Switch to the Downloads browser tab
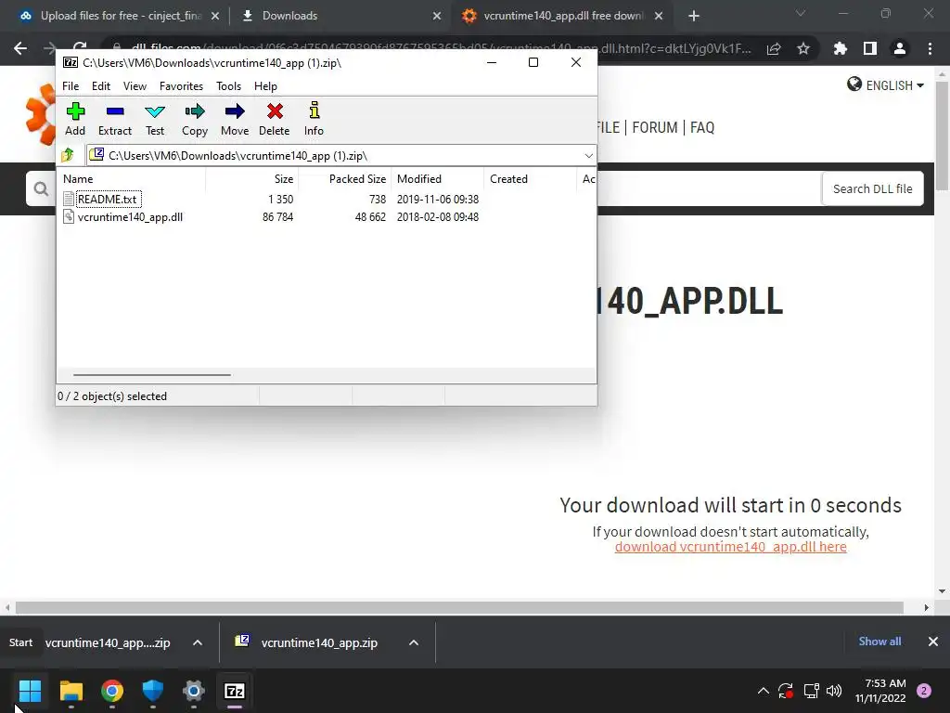 pyautogui.click(x=289, y=16)
